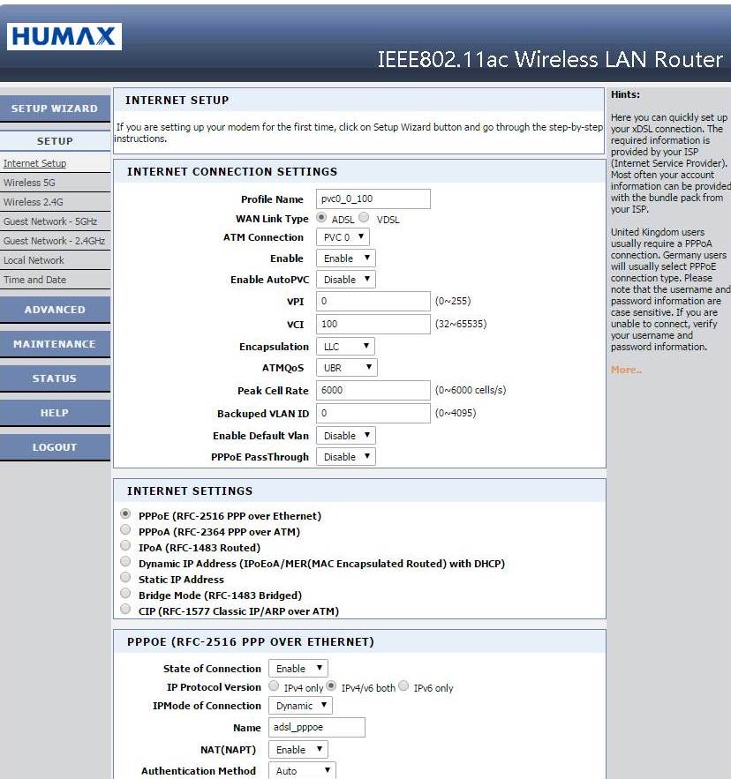Open PPPoE PassThrough dropdown
This screenshot has width=731, height=779.
[345, 457]
